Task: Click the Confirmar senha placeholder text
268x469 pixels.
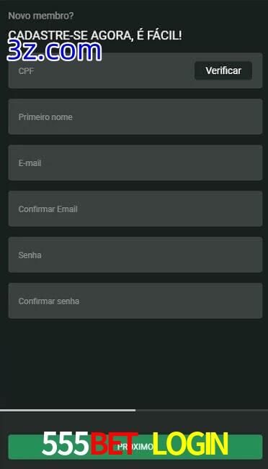Action: [x=49, y=301]
